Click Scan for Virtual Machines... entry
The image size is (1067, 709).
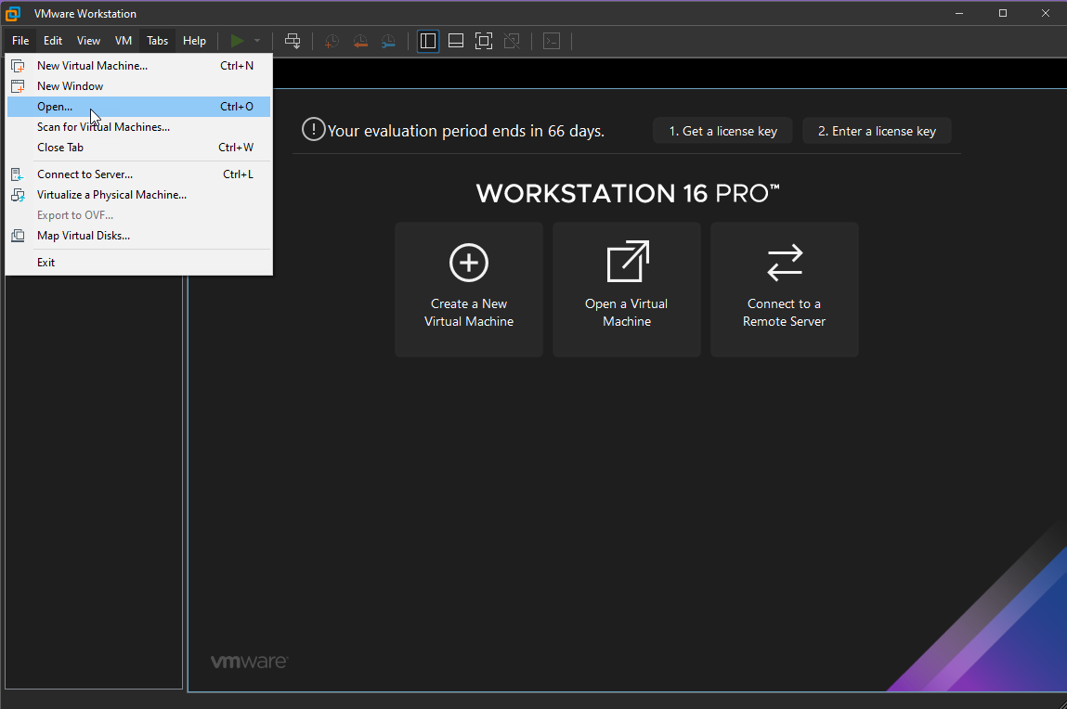[x=103, y=127]
